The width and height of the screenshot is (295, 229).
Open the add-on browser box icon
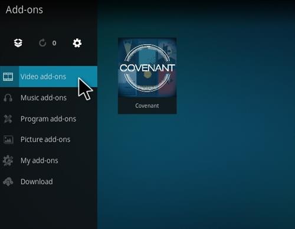click(x=18, y=43)
